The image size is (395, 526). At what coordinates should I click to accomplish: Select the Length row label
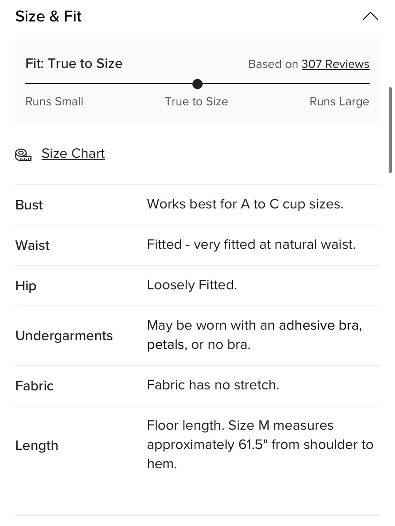(37, 445)
